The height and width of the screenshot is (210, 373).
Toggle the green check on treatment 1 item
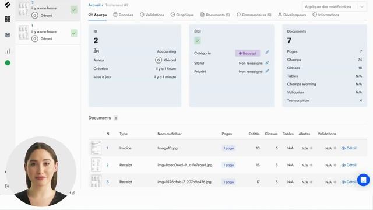point(74,33)
